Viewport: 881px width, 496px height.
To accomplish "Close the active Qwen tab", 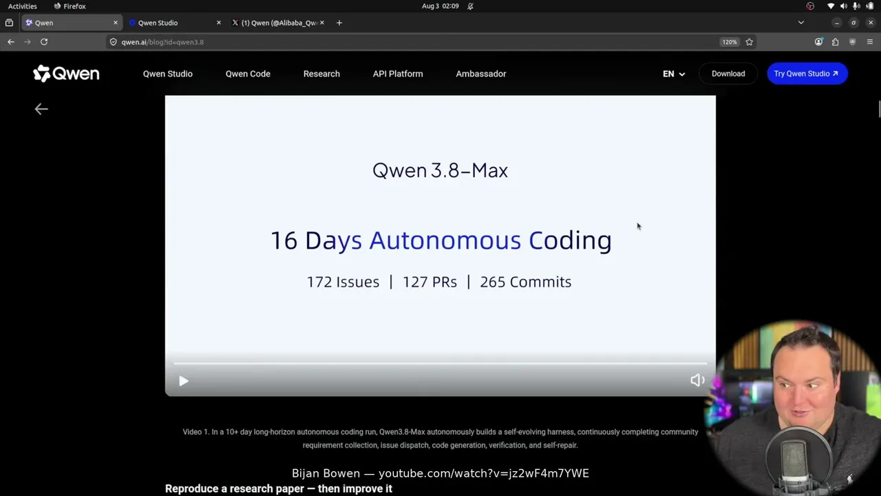I will [116, 23].
